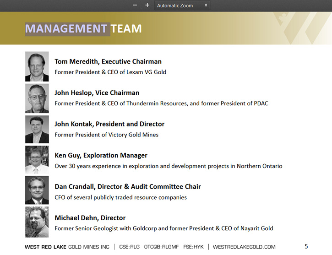Screen dimensions: 332x255
Task: Open the Automatic Zoom dropdown
Action: (x=182, y=5)
